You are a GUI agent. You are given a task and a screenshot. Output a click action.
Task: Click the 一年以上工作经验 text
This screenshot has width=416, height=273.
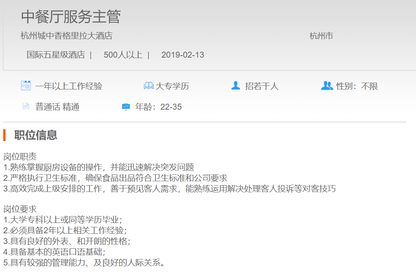click(69, 86)
